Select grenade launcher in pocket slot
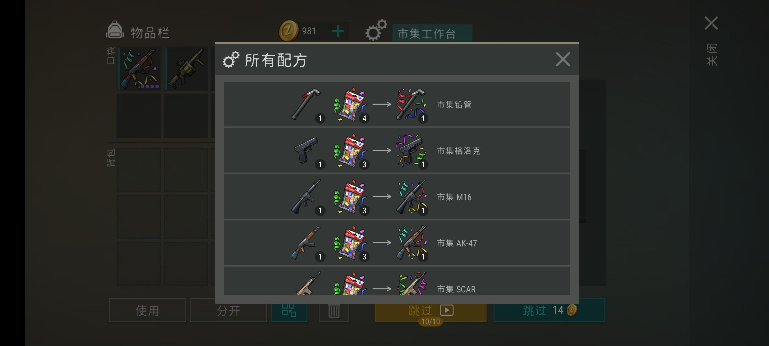Viewport: 769px width, 346px height. click(x=186, y=69)
